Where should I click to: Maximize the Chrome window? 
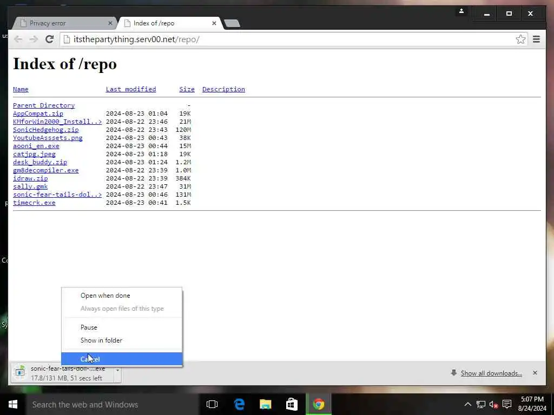click(x=509, y=14)
